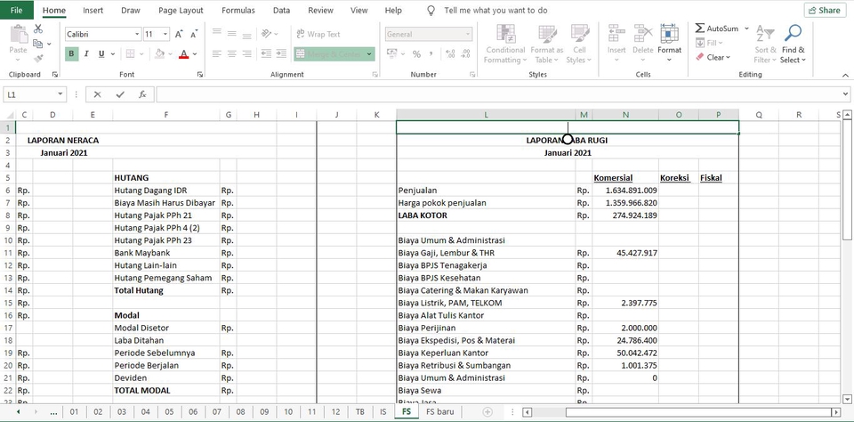
Task: Click the Copy icon in Clipboard group
Action: point(38,44)
